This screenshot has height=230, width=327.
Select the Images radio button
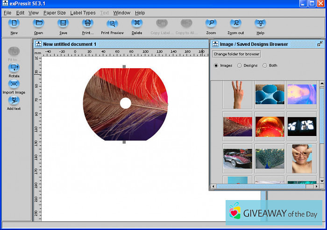216,65
